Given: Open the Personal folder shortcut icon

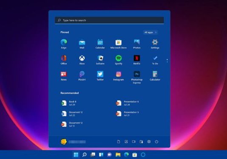Looking at the screenshot, I should [141, 142].
